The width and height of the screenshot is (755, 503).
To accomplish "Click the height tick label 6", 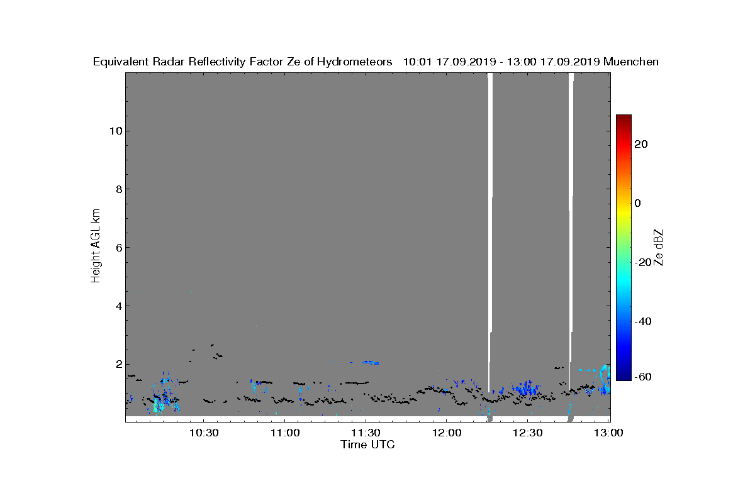I will point(118,248).
